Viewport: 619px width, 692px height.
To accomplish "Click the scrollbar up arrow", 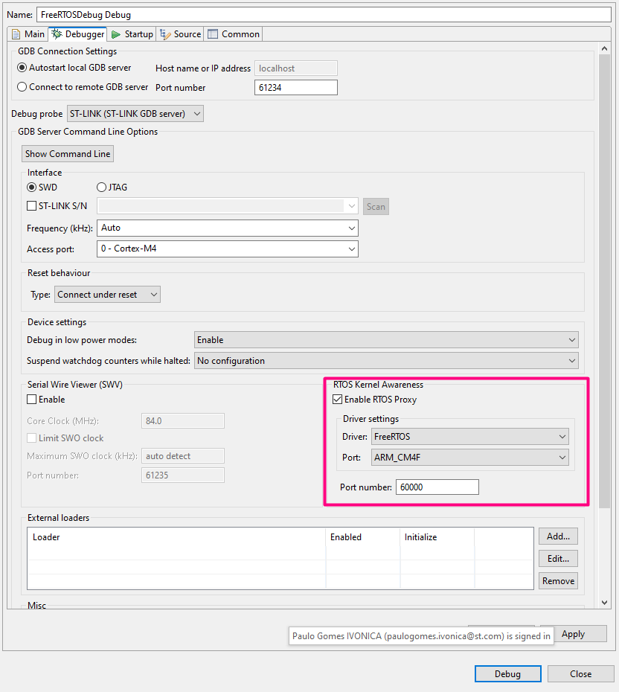I will 604,48.
